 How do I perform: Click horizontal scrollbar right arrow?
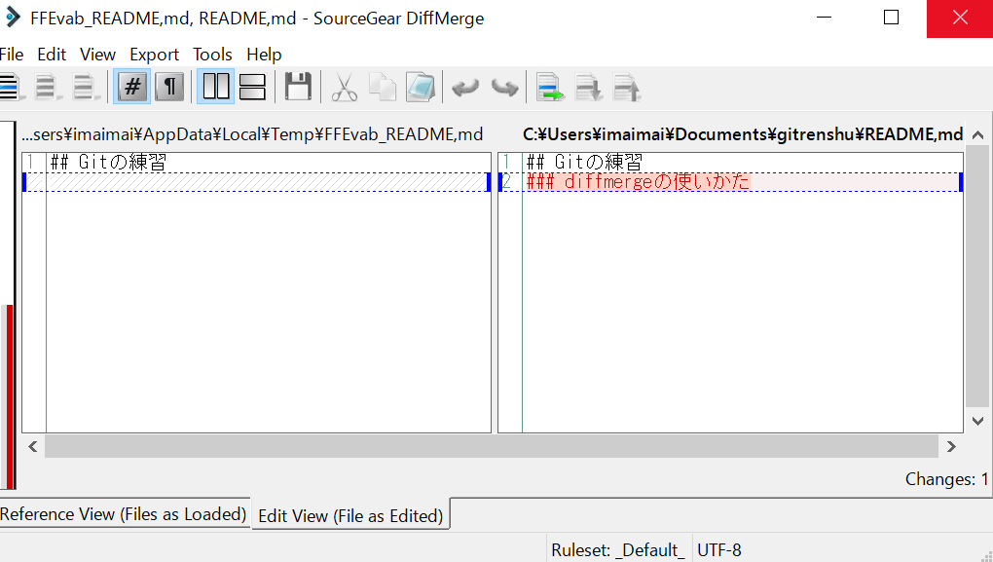click(x=951, y=447)
